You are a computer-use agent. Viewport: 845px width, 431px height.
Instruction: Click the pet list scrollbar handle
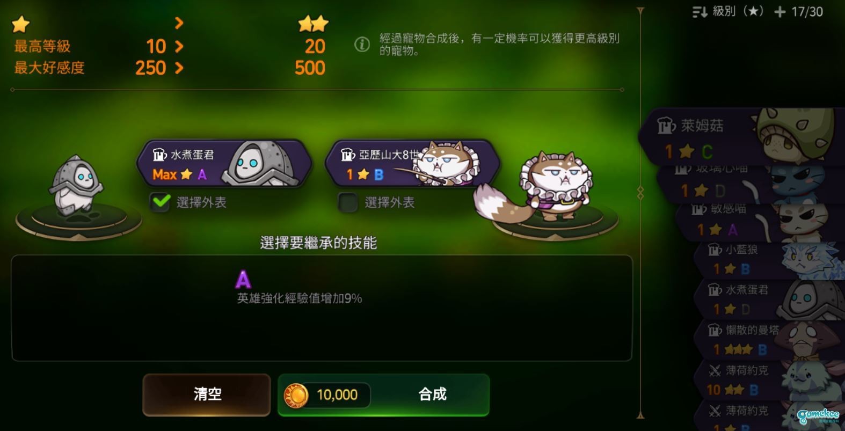point(640,193)
